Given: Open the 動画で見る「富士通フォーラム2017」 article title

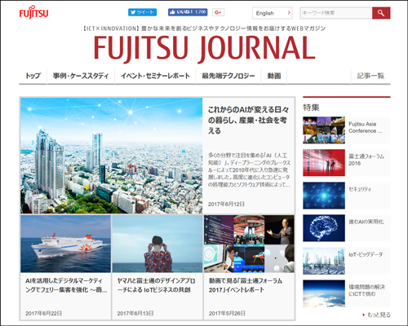Looking at the screenshot, I should [x=246, y=285].
